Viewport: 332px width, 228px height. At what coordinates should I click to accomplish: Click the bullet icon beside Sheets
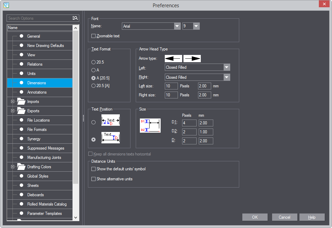point(21,185)
